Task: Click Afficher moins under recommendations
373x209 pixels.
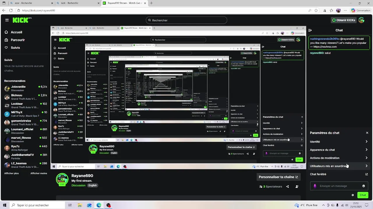Action: 39,173
